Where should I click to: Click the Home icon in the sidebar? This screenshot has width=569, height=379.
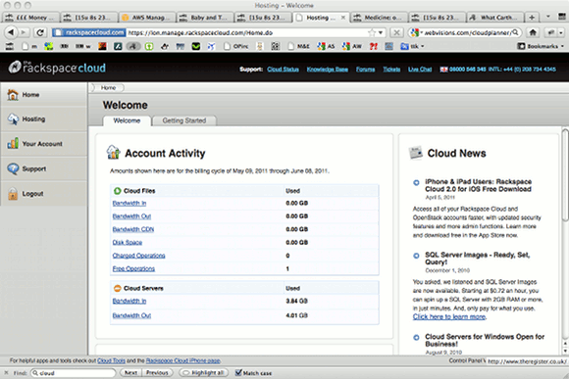(x=13, y=95)
